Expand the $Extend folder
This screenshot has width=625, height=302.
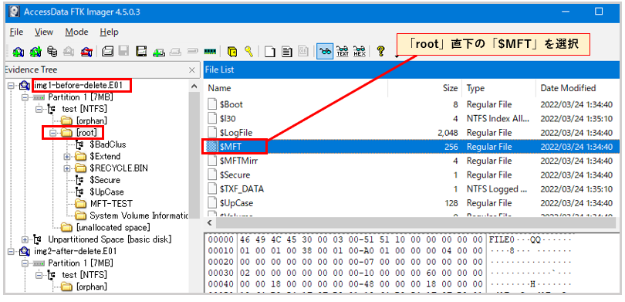pyautogui.click(x=67, y=156)
